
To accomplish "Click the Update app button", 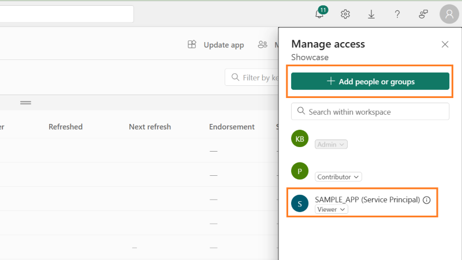I will pyautogui.click(x=216, y=45).
